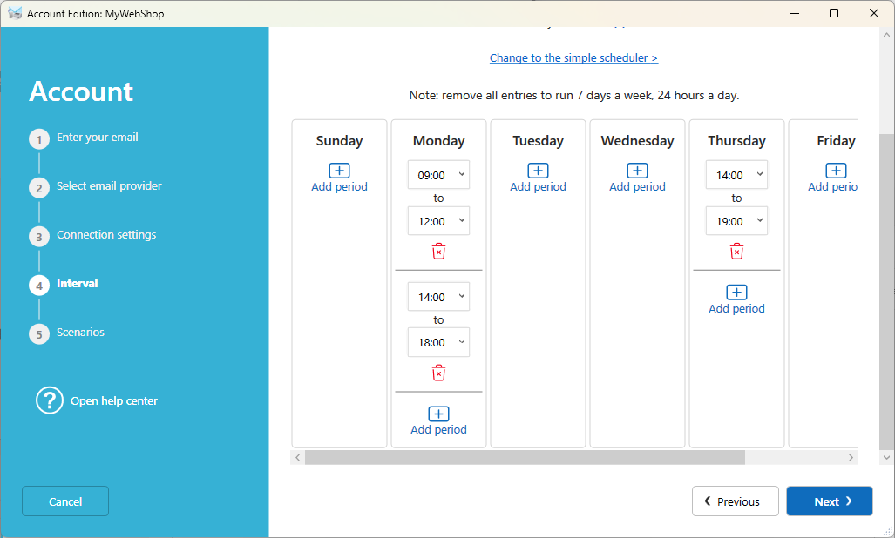
Task: Click the Thursday column header
Action: tap(736, 141)
